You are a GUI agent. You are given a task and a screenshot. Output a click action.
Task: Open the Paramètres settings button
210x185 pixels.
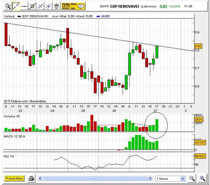15,179
